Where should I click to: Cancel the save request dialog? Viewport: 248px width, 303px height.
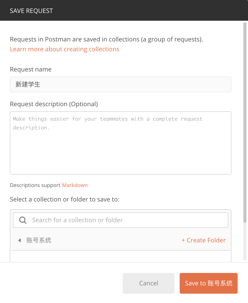[149, 283]
